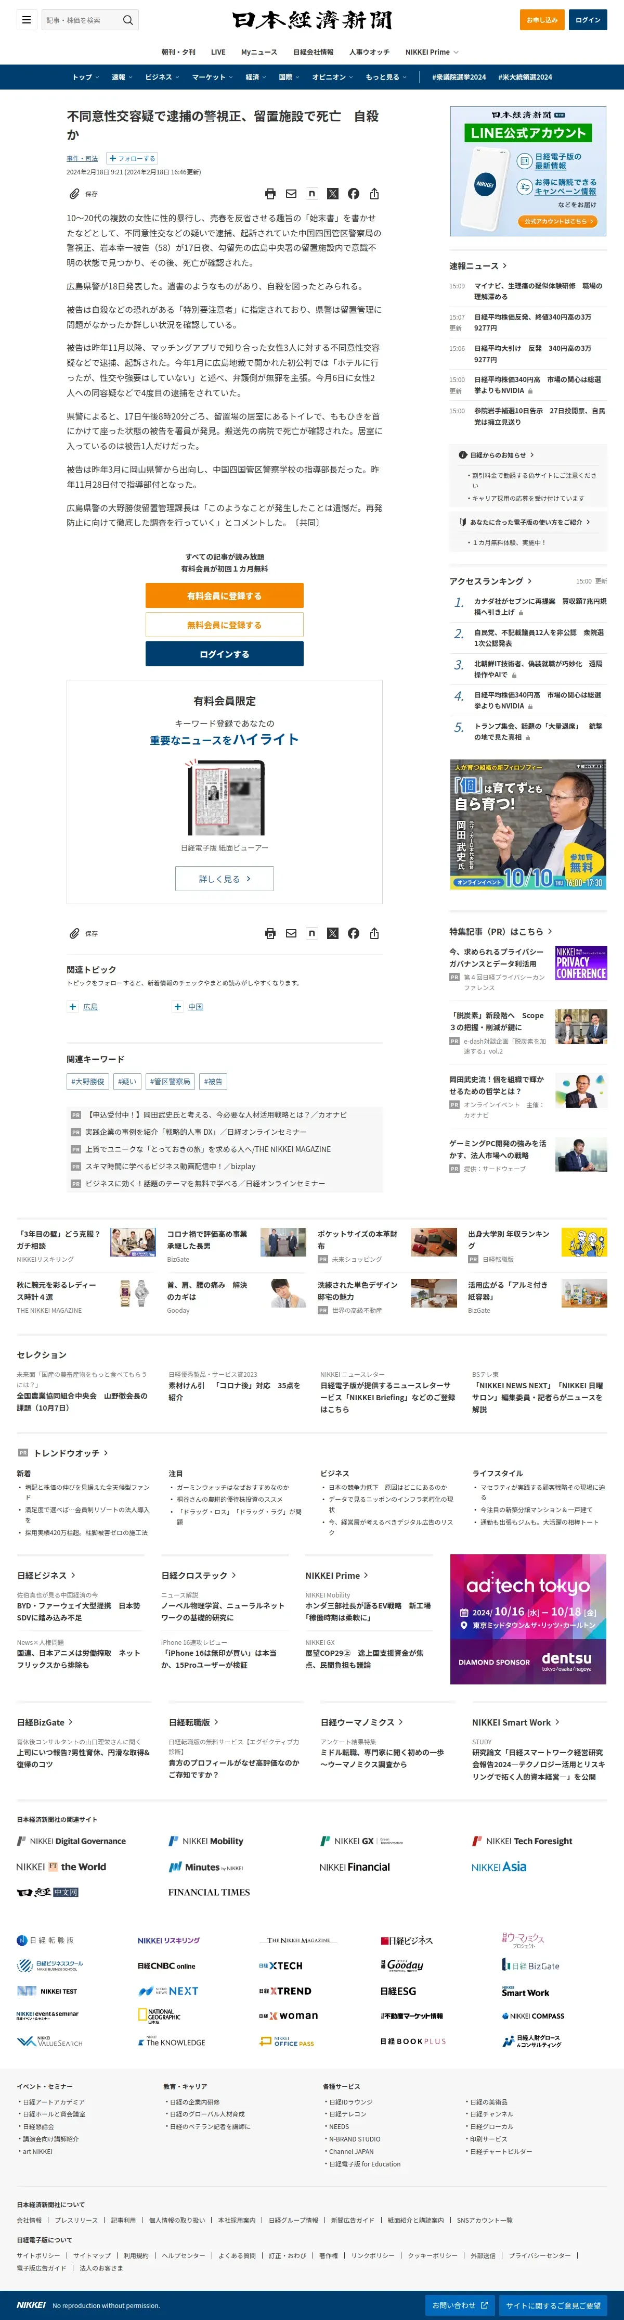Viewport: 624px width, 2320px height.
Task: Open the #衆議院選挙2024 tag
Action: click(x=459, y=78)
